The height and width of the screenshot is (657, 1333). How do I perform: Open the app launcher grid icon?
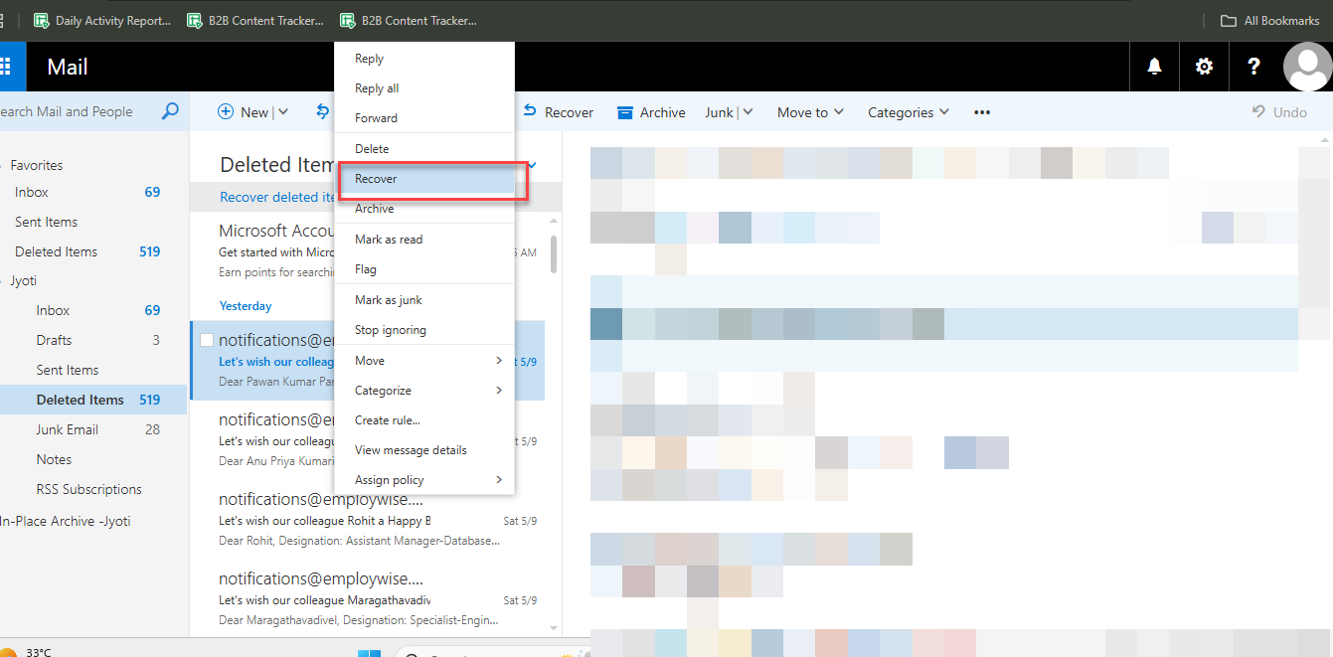pos(6,67)
